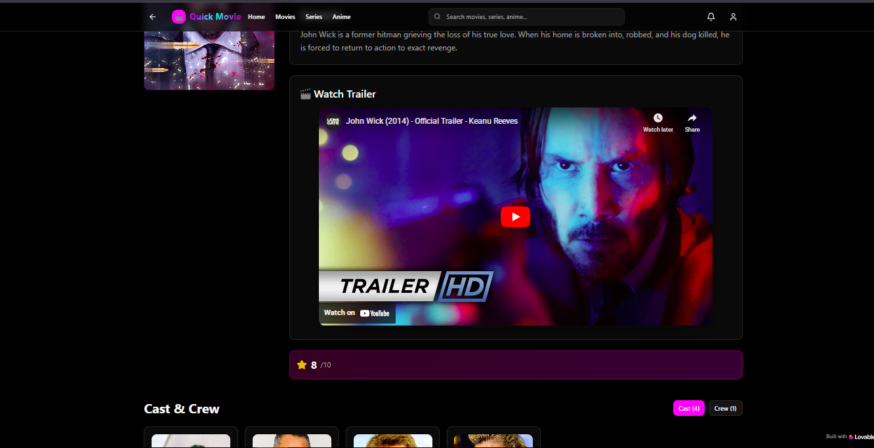Click the YouTube channel avatar on the trailer
The height and width of the screenshot is (448, 874).
coord(332,121)
